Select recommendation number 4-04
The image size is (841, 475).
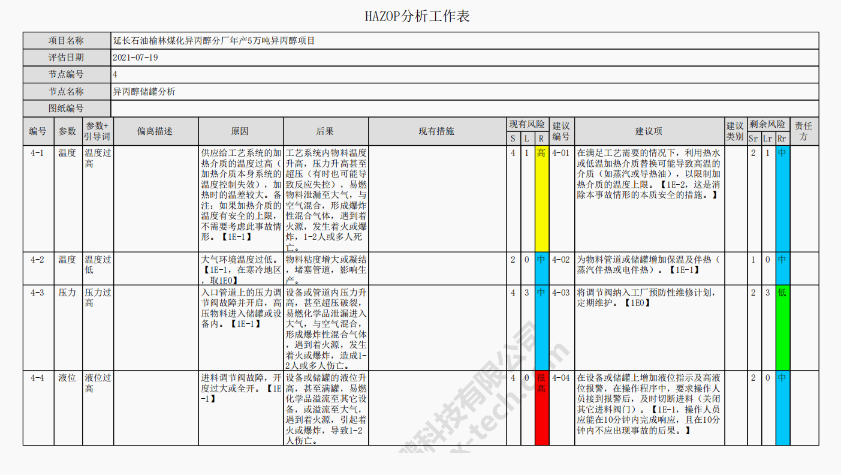[562, 408]
